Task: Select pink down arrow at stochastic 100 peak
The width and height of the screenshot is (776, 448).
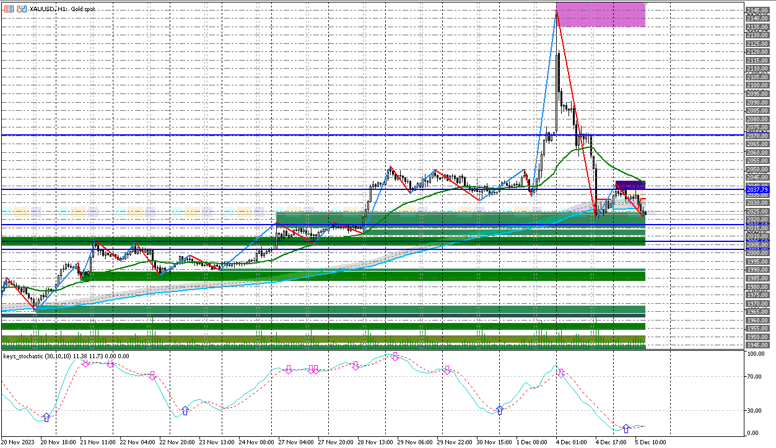Action: pyautogui.click(x=395, y=356)
